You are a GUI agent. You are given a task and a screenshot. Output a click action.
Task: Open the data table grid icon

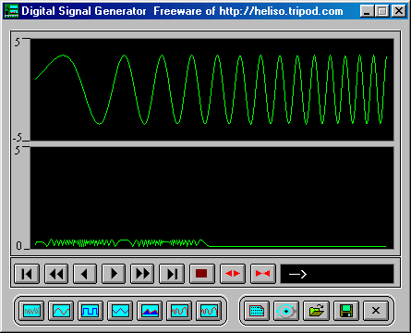click(x=257, y=311)
